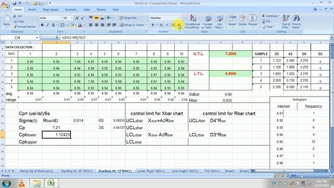This screenshot has width=334, height=188.
Task: Expand the Name Box dropdown arrow
Action: (x=37, y=38)
